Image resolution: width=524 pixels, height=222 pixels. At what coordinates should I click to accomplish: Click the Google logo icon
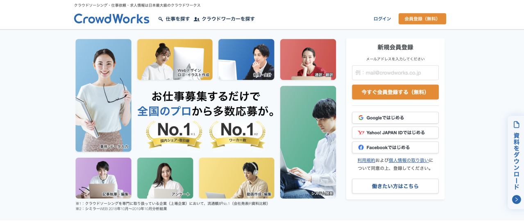[x=361, y=118]
